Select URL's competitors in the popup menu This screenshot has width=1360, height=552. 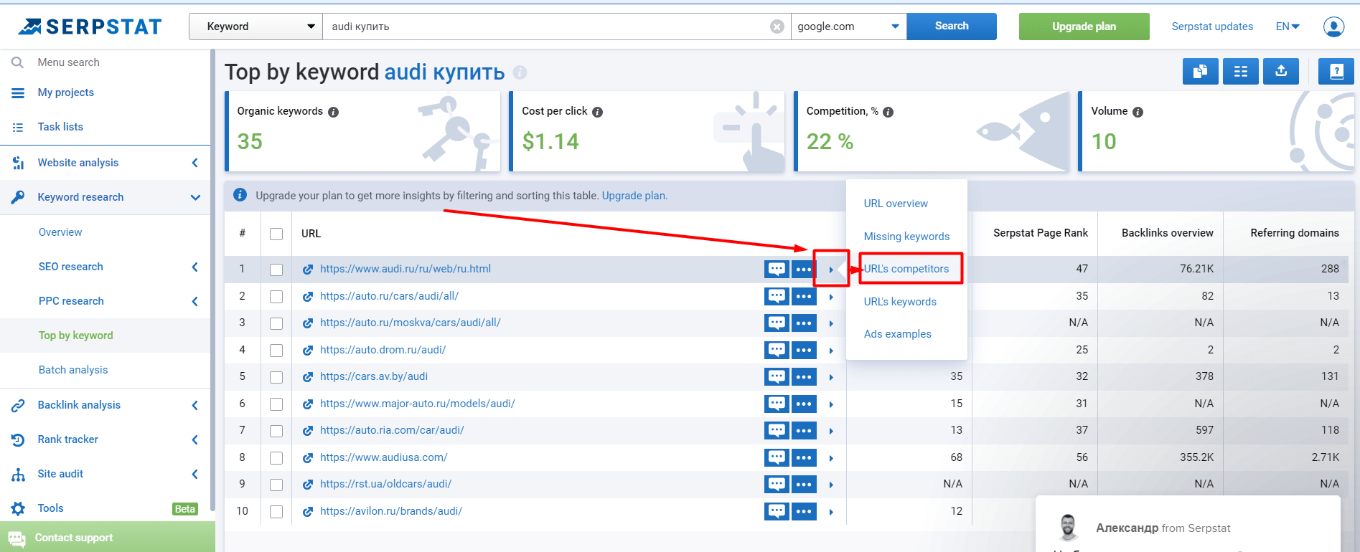[x=906, y=269]
